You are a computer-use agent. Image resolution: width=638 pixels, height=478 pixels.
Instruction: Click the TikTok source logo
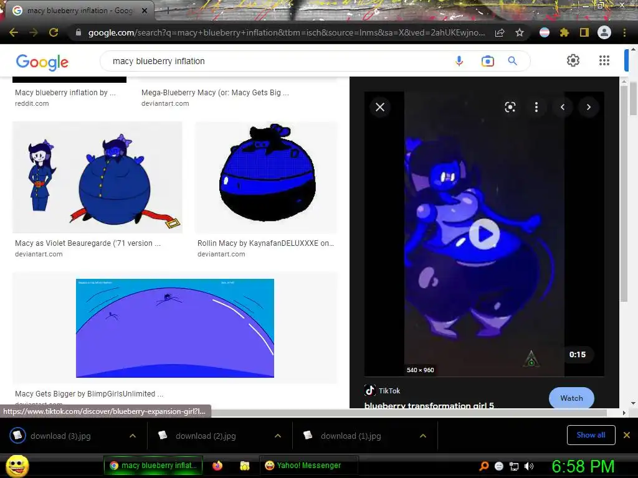click(369, 391)
